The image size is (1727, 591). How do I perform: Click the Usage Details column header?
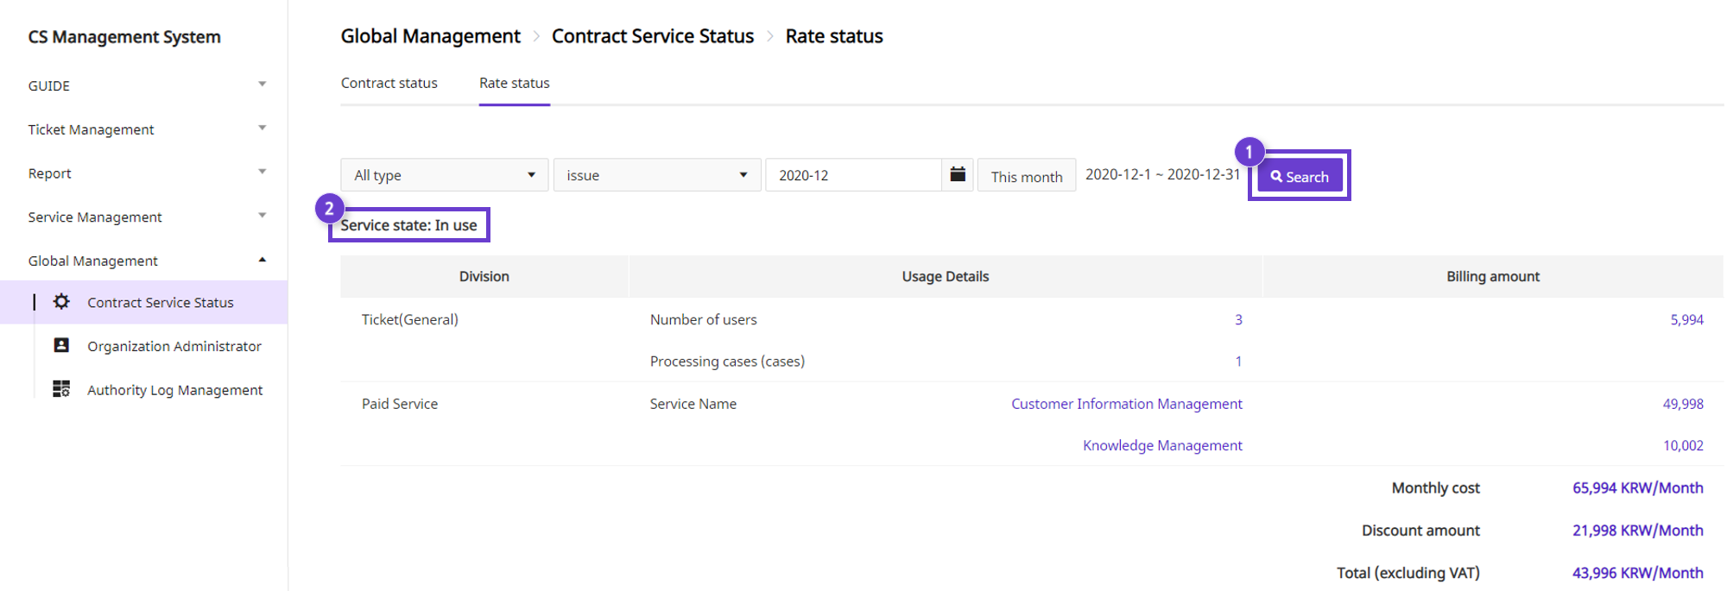point(946,276)
